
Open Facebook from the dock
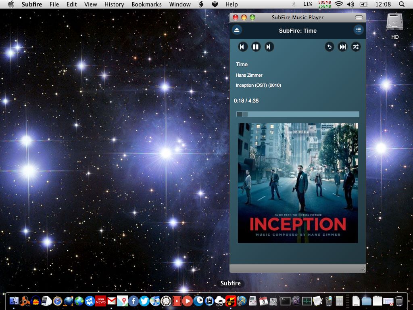[133, 301]
